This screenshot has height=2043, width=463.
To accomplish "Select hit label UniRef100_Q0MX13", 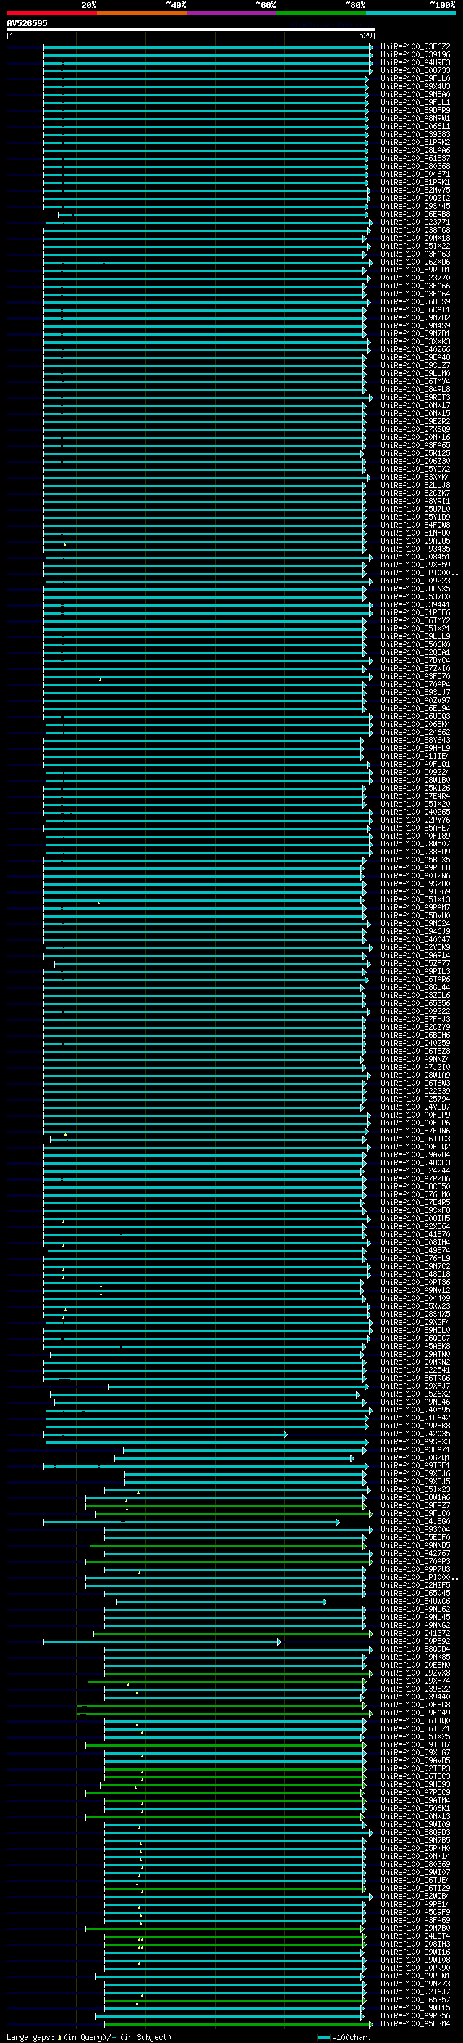I will coord(415,1816).
